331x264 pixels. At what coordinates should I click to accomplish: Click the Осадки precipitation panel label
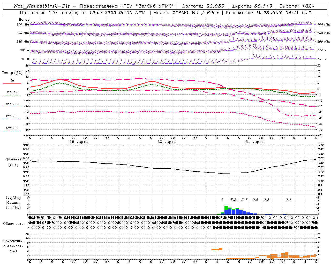coord(13,203)
